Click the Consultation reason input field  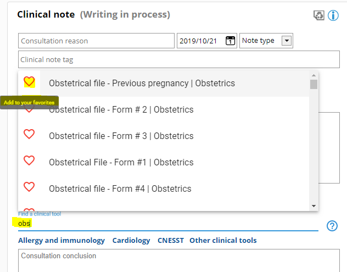96,41
